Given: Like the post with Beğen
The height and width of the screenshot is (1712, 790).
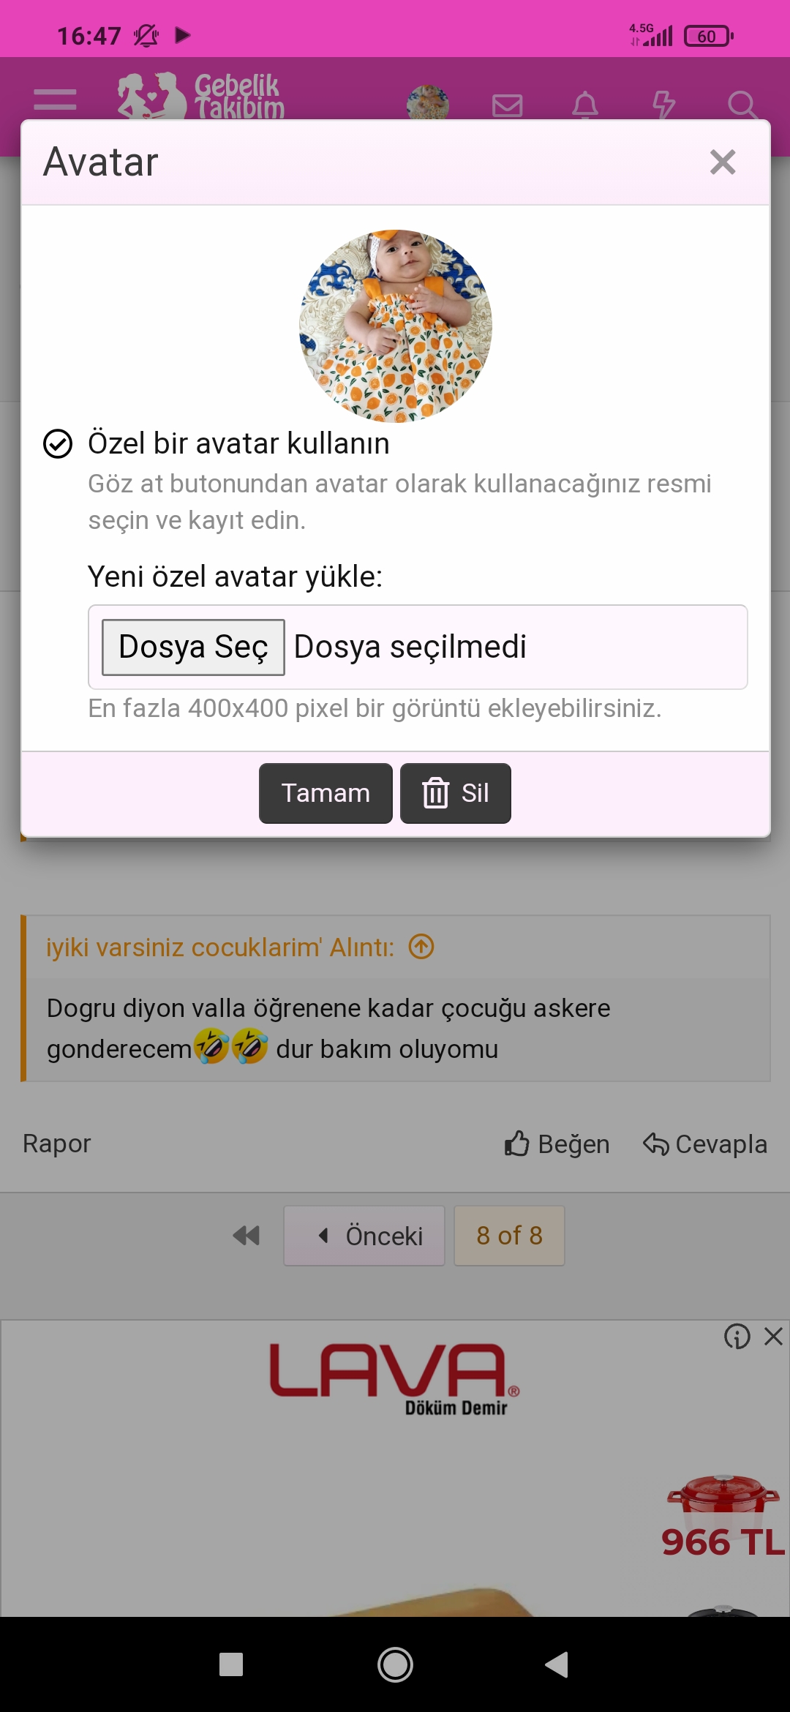Looking at the screenshot, I should [x=557, y=1144].
